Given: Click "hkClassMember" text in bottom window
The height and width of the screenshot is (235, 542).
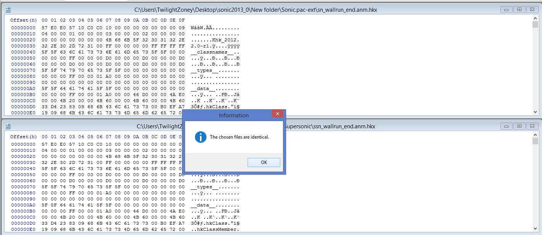Looking at the screenshot, I should pyautogui.click(x=217, y=229).
